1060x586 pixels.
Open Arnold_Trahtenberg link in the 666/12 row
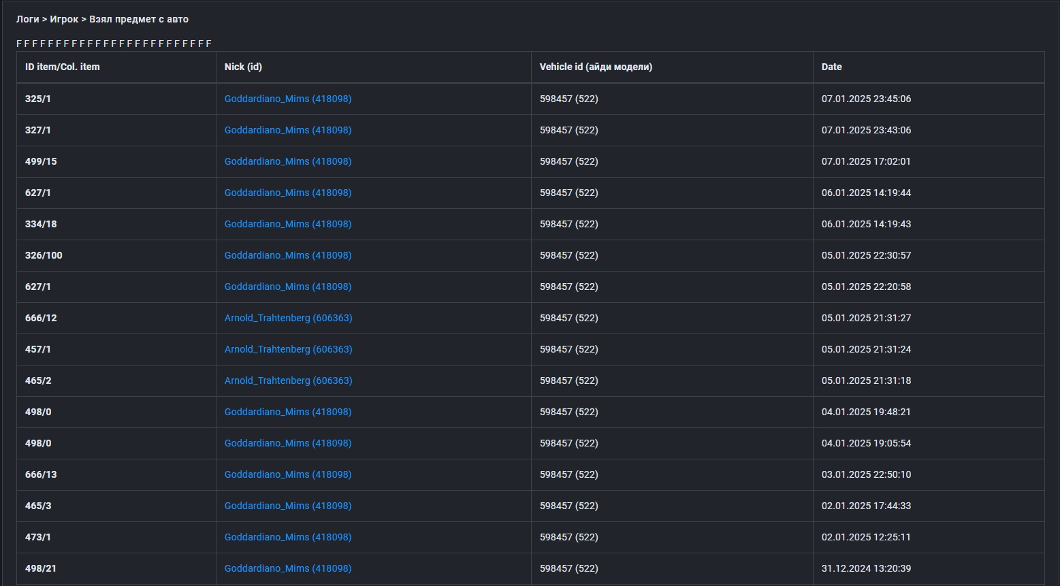click(288, 318)
